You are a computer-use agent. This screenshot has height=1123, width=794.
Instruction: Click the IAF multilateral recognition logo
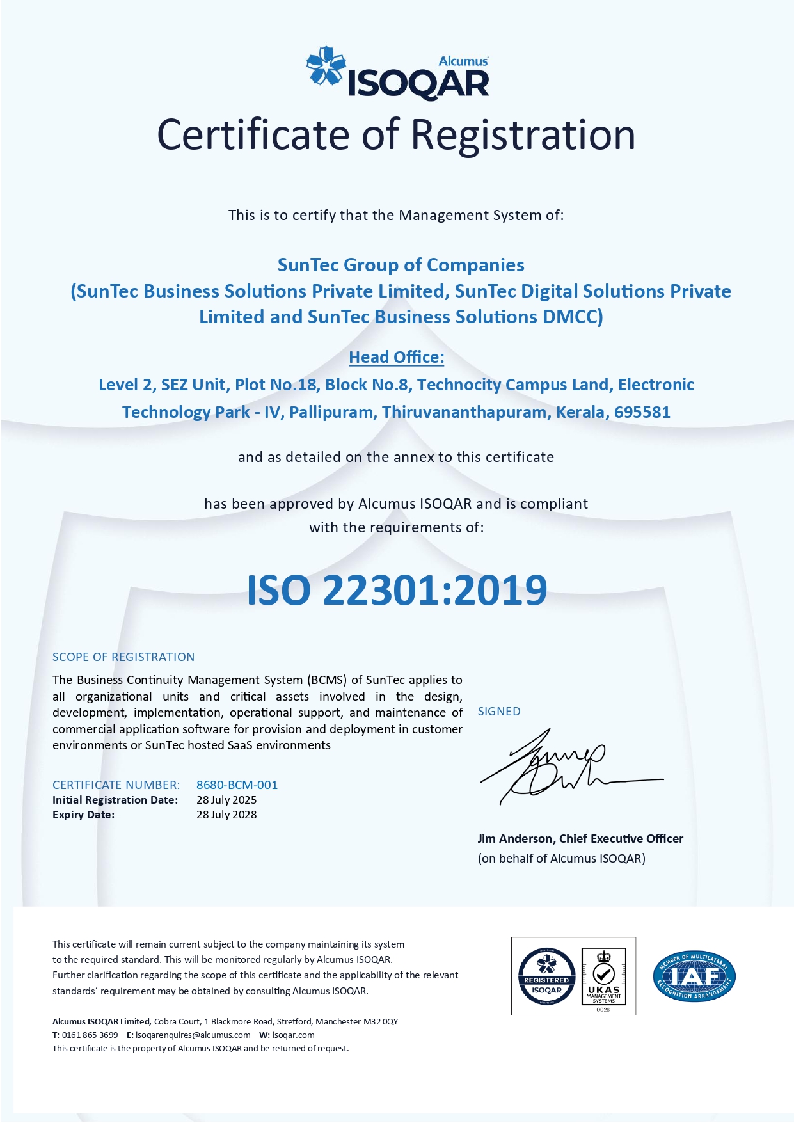[x=694, y=976]
